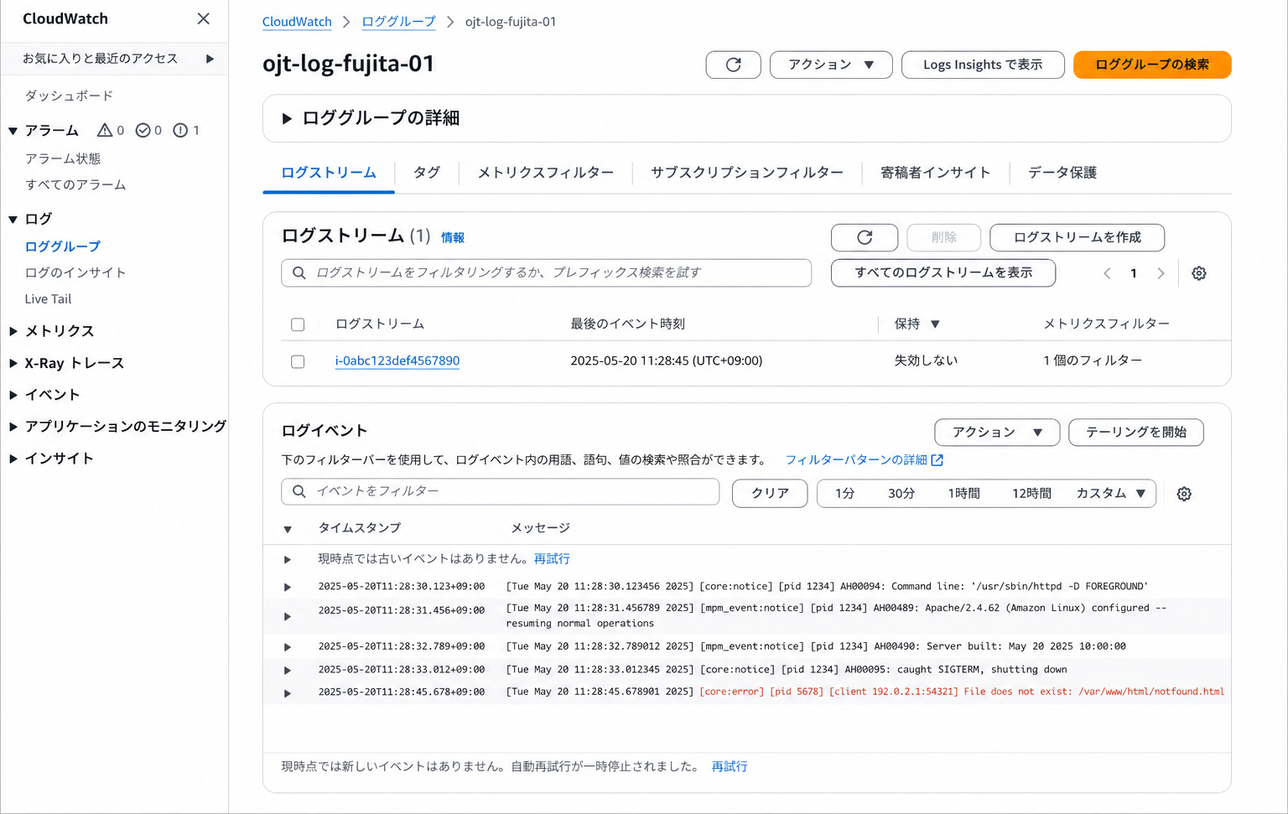Click the テーリングを開始 button
The image size is (1288, 814).
1136,433
